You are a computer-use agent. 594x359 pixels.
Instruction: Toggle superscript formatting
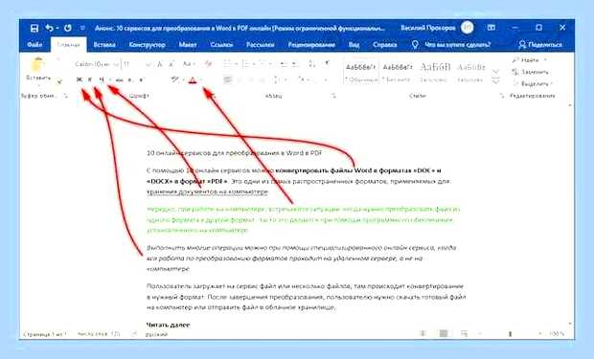point(141,79)
